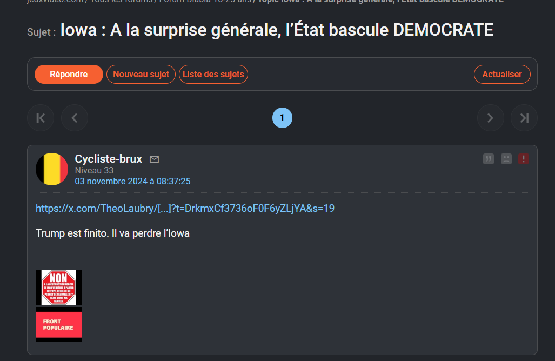Click the Répondre button
Image resolution: width=555 pixels, height=361 pixels.
69,75
